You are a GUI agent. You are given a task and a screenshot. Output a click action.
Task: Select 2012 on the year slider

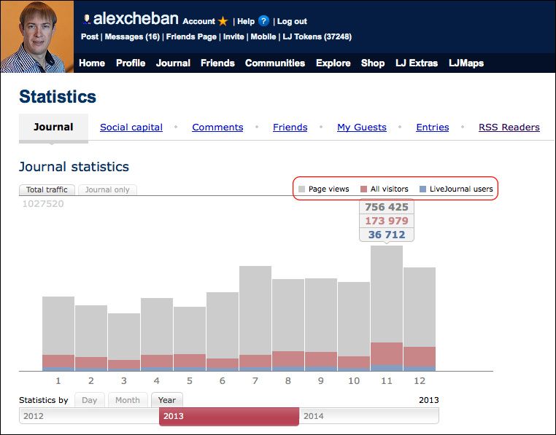click(89, 416)
